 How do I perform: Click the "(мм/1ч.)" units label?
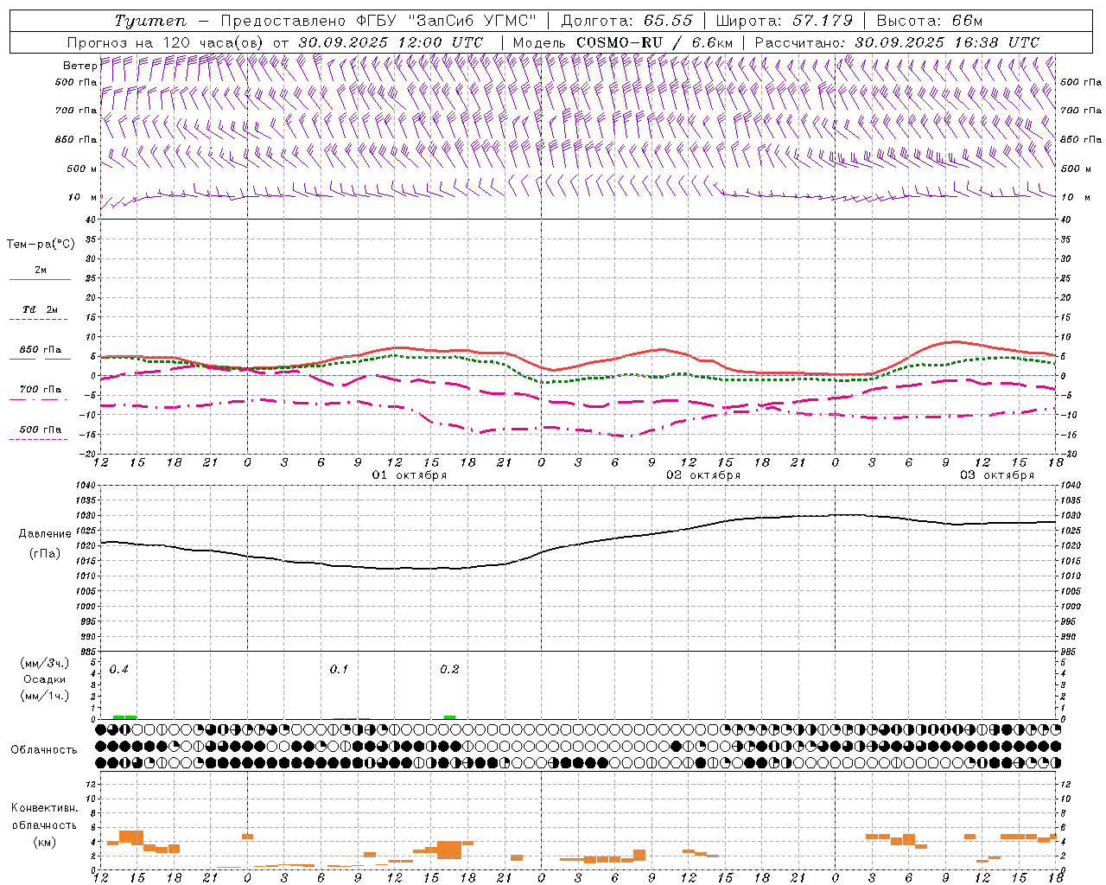(45, 696)
